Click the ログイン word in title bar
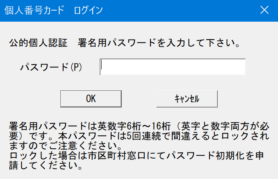 click(x=89, y=11)
